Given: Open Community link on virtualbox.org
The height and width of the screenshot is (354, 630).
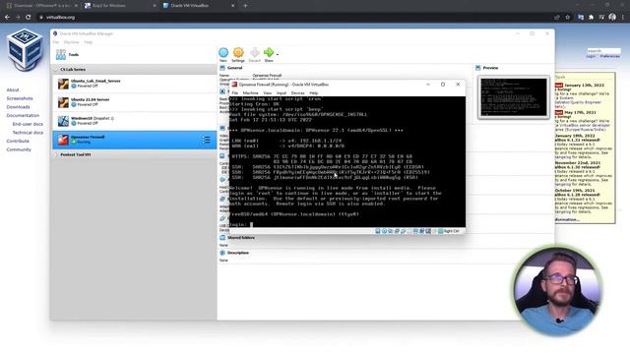Looking at the screenshot, I should pos(19,149).
